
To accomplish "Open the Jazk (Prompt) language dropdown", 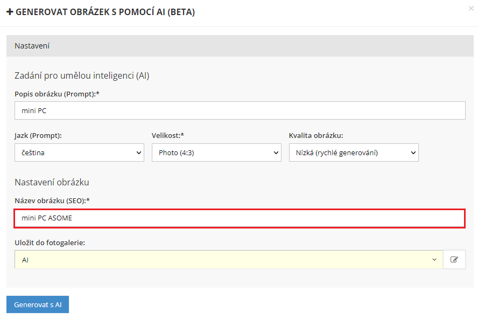I will (79, 152).
